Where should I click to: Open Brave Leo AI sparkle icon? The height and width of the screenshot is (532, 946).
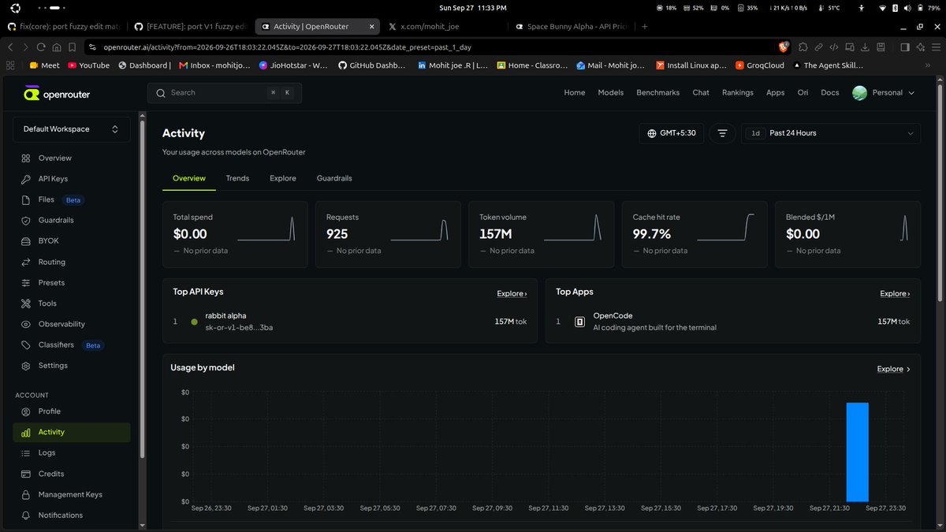920,47
